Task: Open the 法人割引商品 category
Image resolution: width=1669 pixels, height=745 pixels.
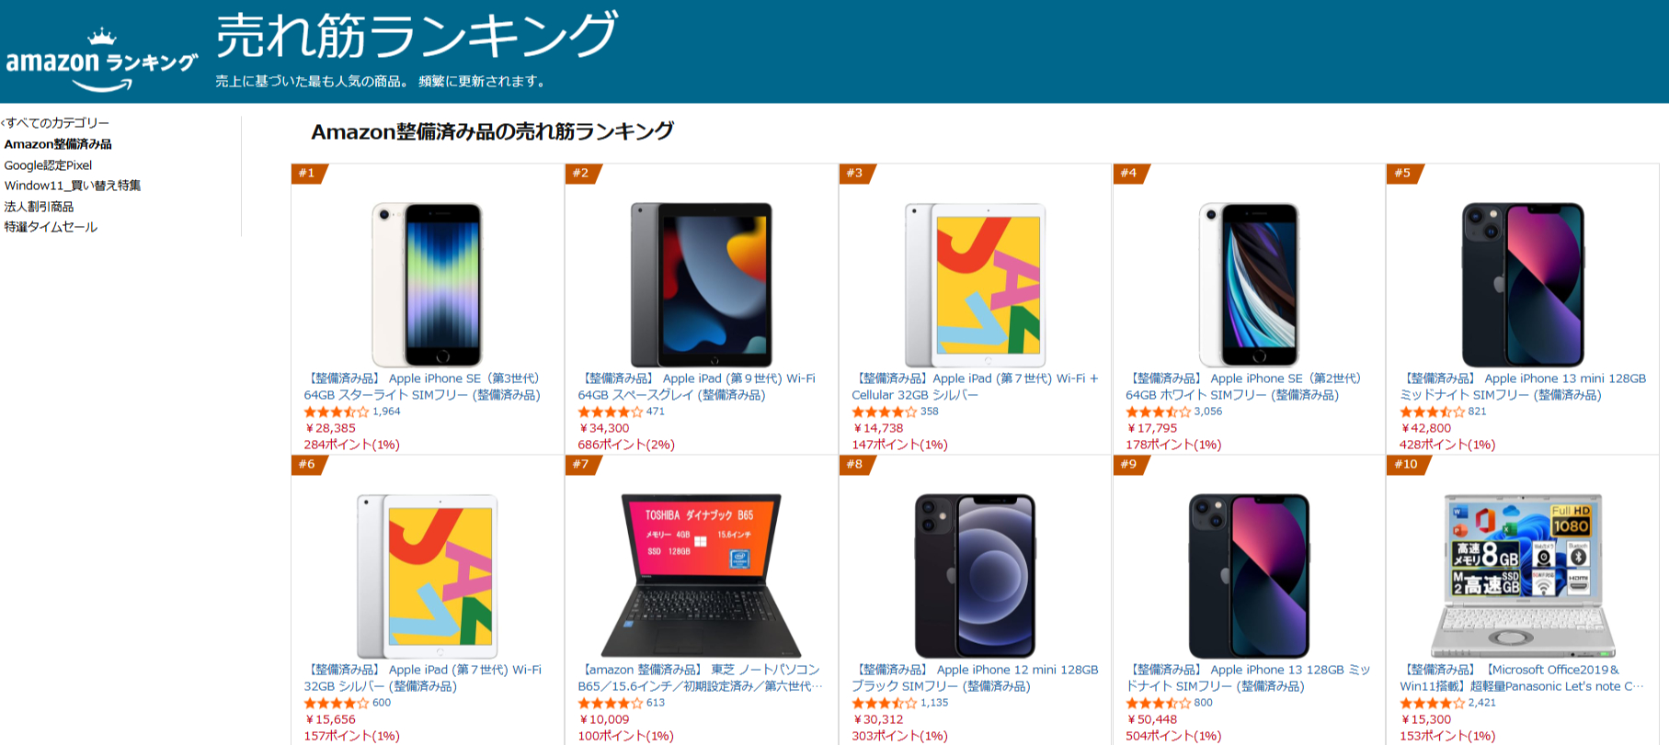Action: click(40, 207)
